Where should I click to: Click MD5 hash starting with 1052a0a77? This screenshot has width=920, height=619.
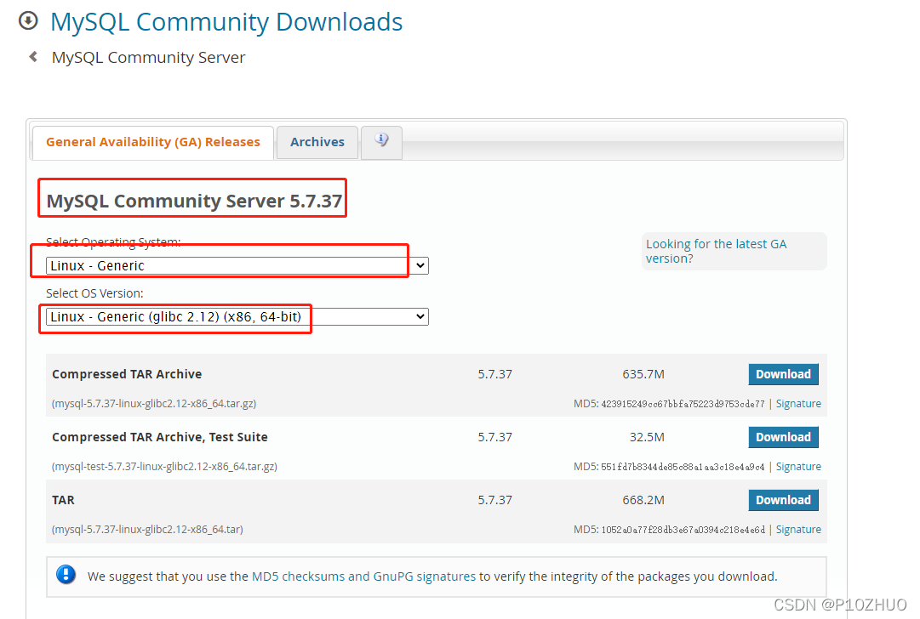[x=683, y=530]
